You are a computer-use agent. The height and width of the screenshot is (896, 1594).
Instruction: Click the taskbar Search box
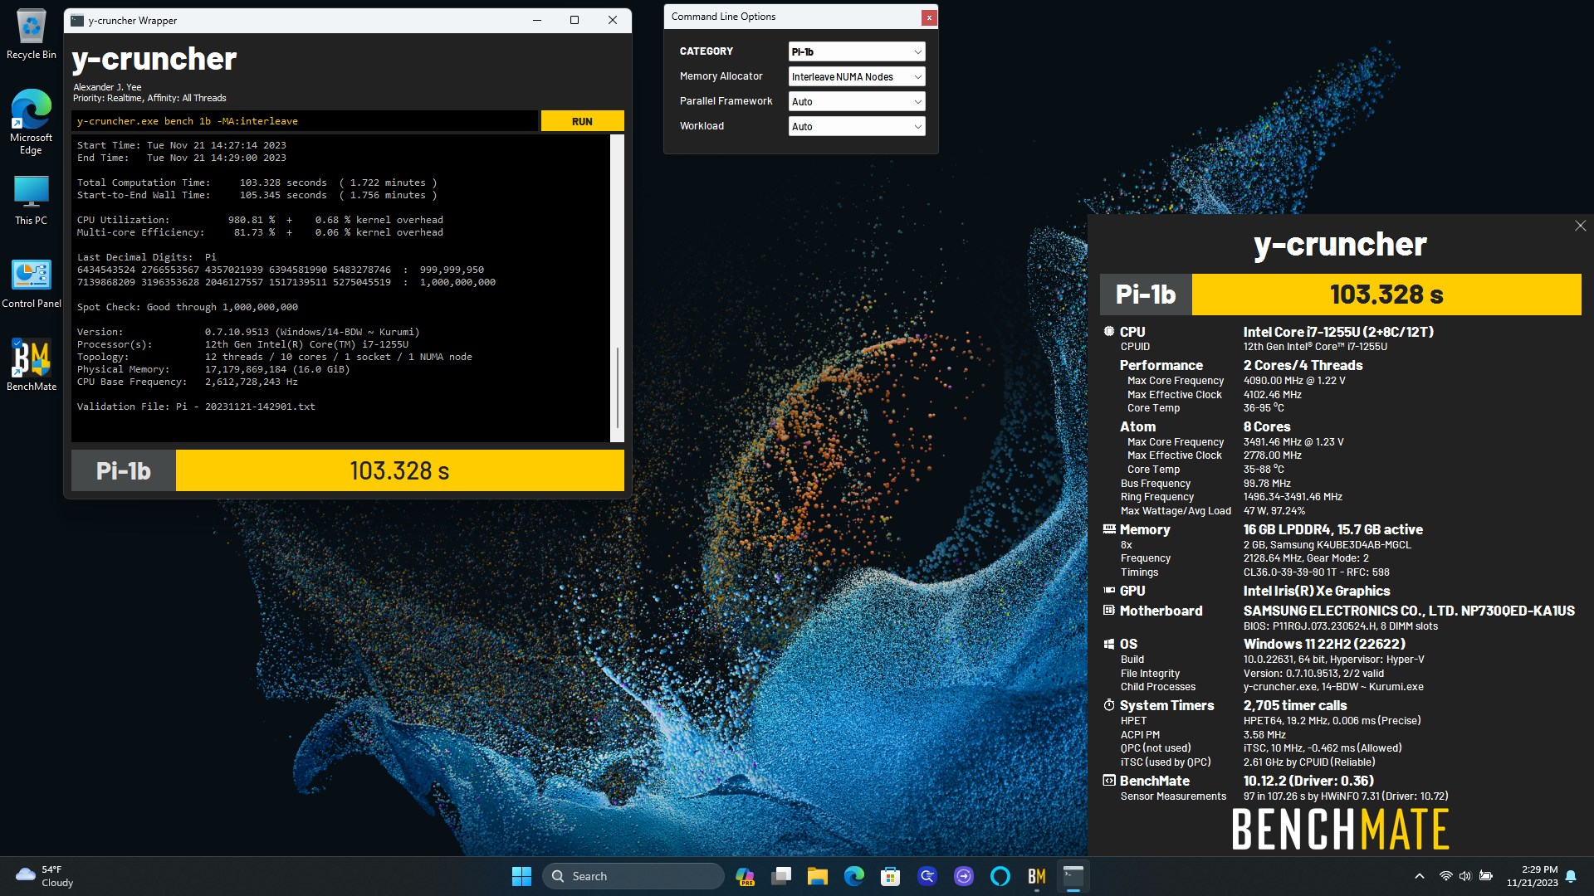pos(633,876)
